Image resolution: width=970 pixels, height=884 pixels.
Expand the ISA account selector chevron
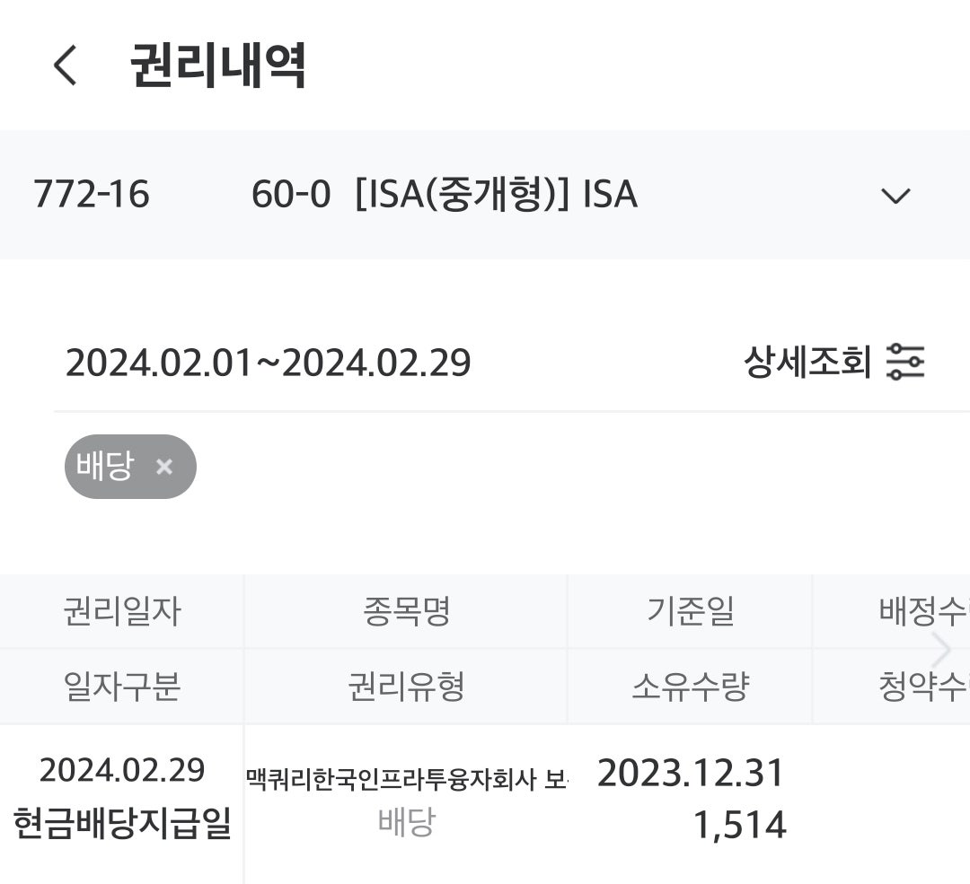[895, 196]
